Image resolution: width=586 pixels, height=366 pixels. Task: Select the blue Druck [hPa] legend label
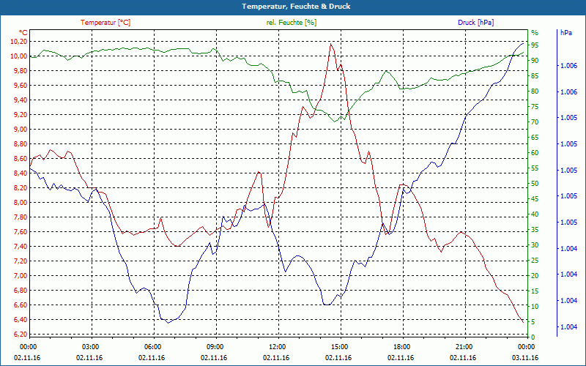pyautogui.click(x=475, y=23)
